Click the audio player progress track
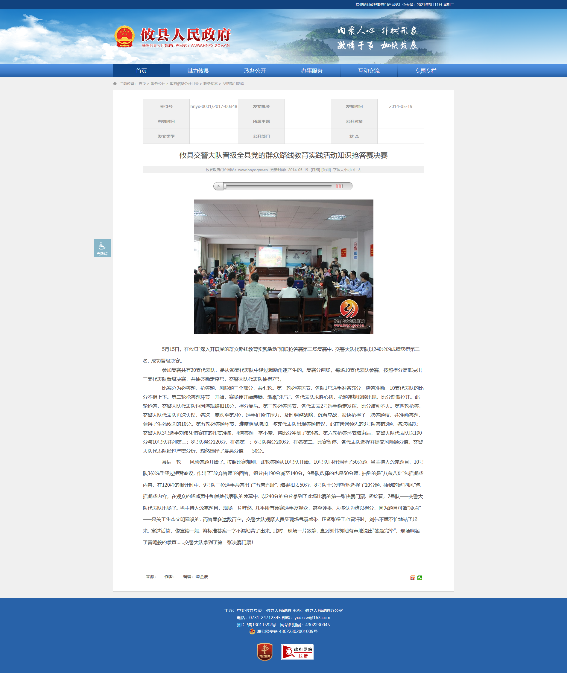 pos(278,186)
